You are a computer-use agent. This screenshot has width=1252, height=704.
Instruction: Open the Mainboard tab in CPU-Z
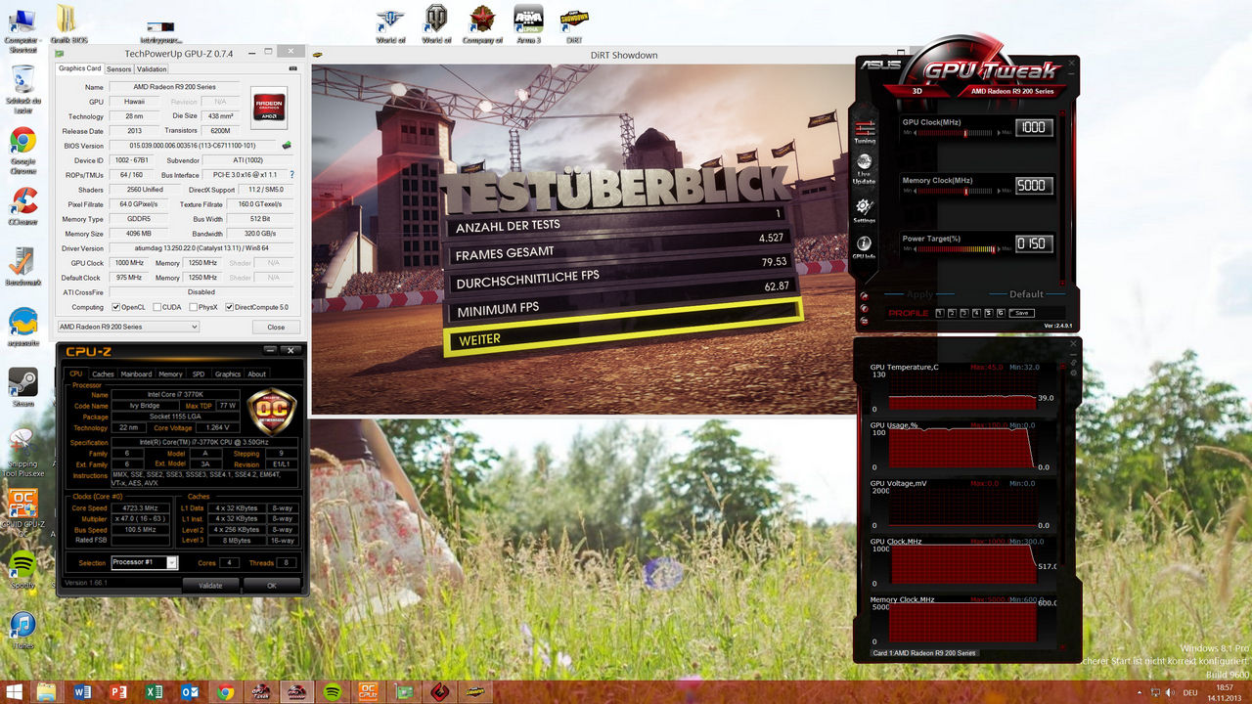[x=136, y=374]
